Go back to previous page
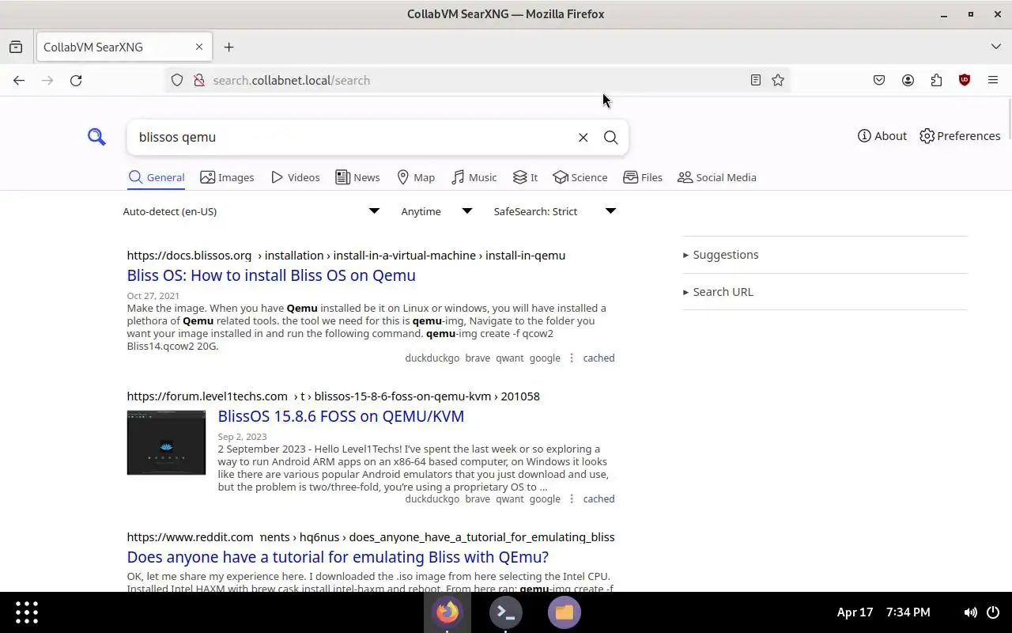This screenshot has height=633, width=1012. point(19,80)
